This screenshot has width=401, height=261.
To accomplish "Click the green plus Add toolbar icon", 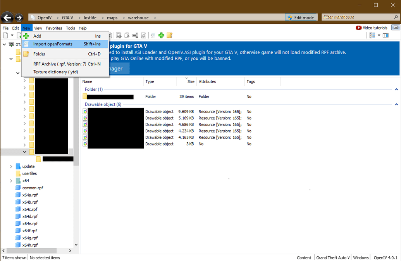I will point(161,35).
